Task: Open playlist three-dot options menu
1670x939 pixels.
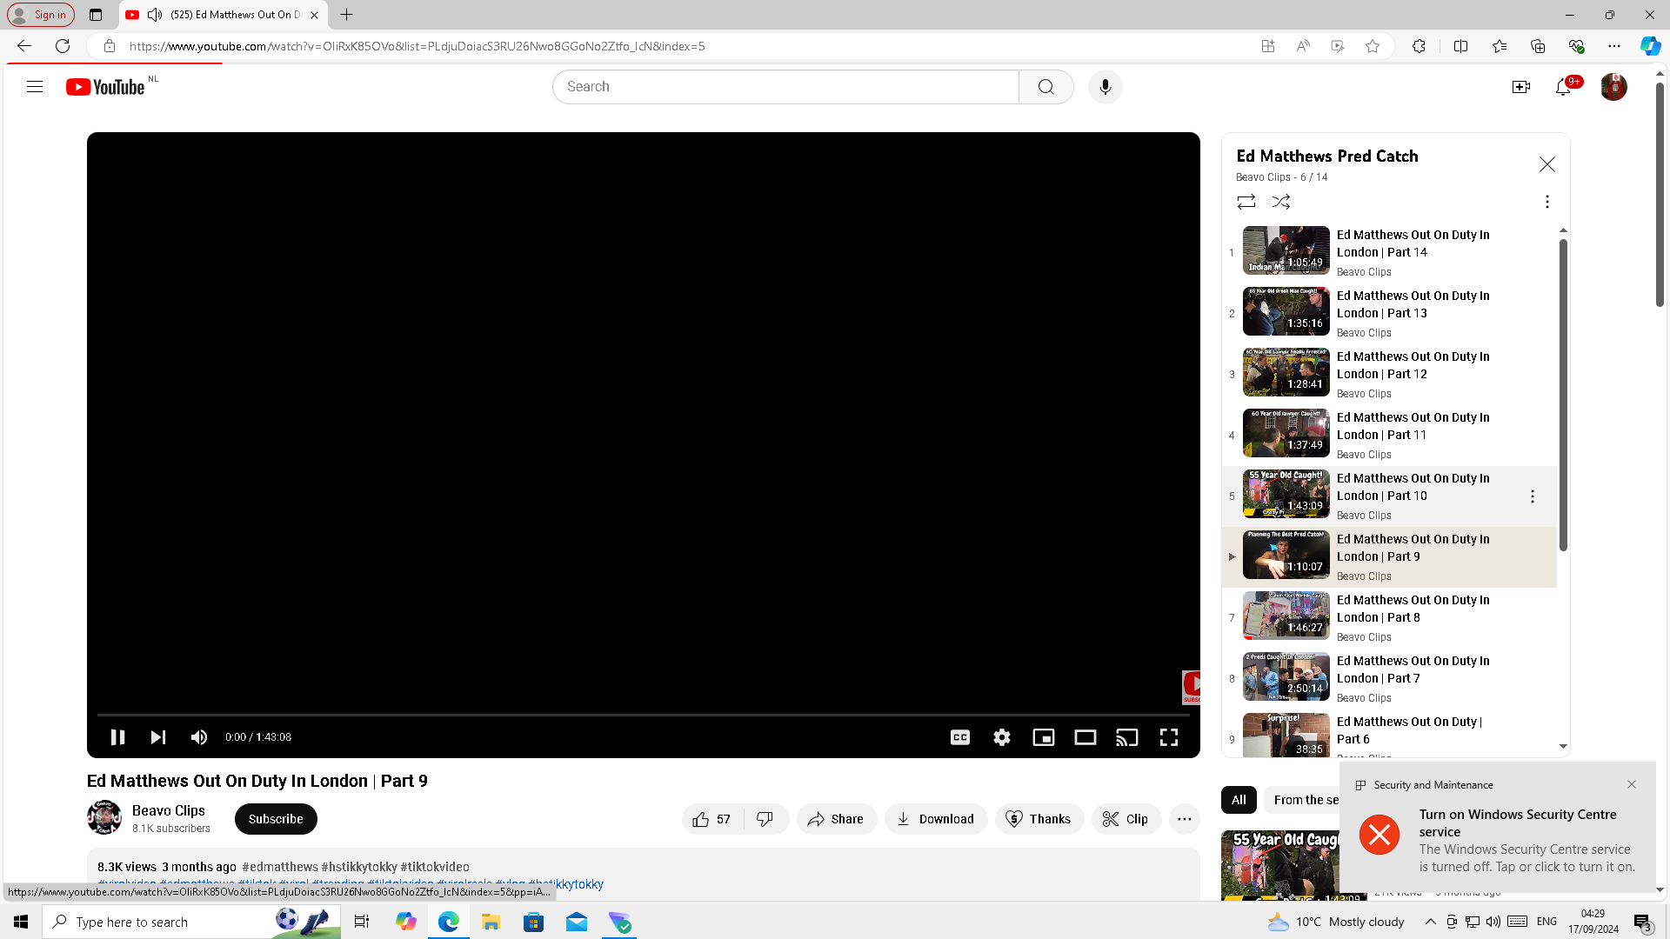Action: click(1546, 202)
